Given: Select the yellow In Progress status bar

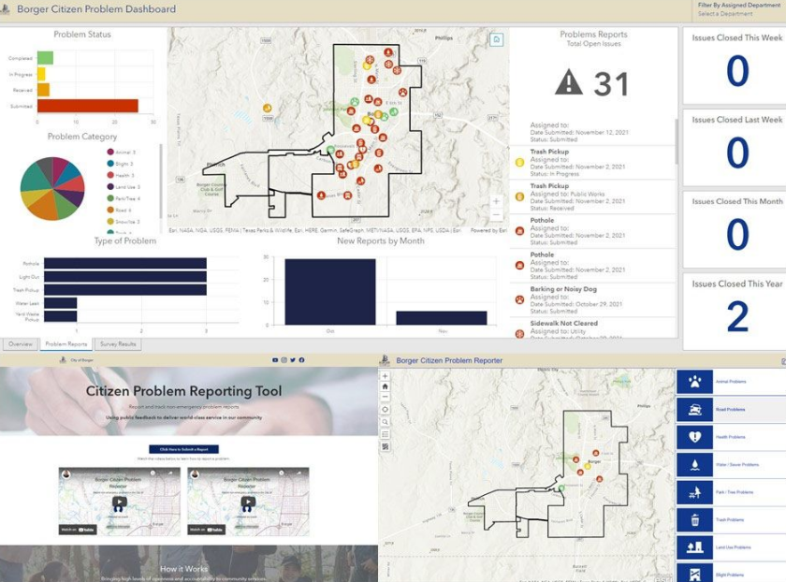Looking at the screenshot, I should (41, 74).
